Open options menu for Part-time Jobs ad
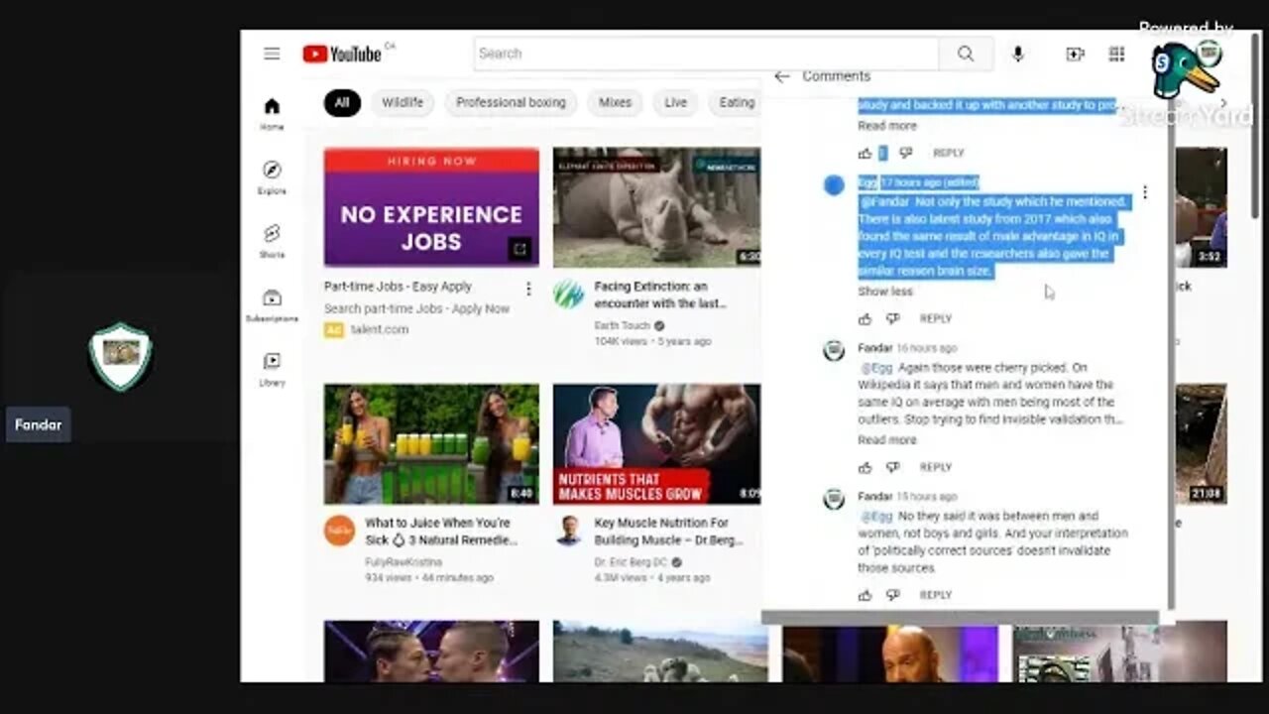 (528, 289)
